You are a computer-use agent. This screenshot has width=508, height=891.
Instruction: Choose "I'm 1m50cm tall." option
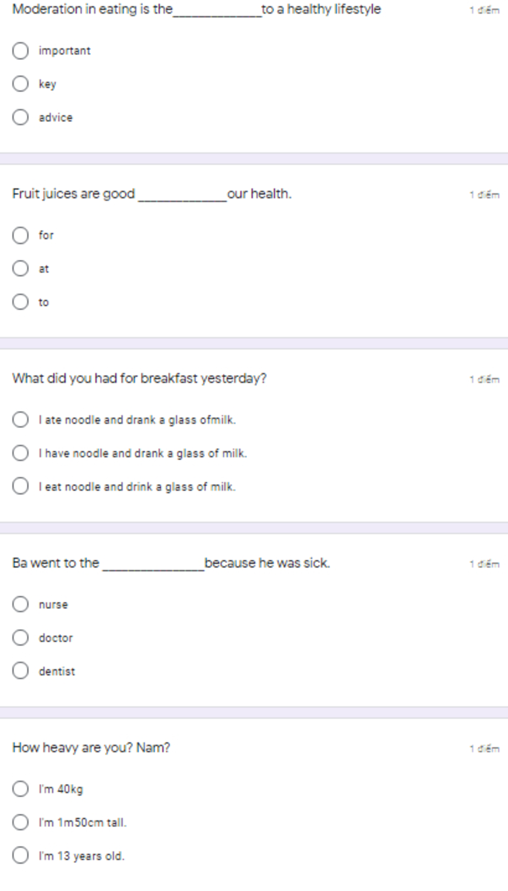pos(20,822)
